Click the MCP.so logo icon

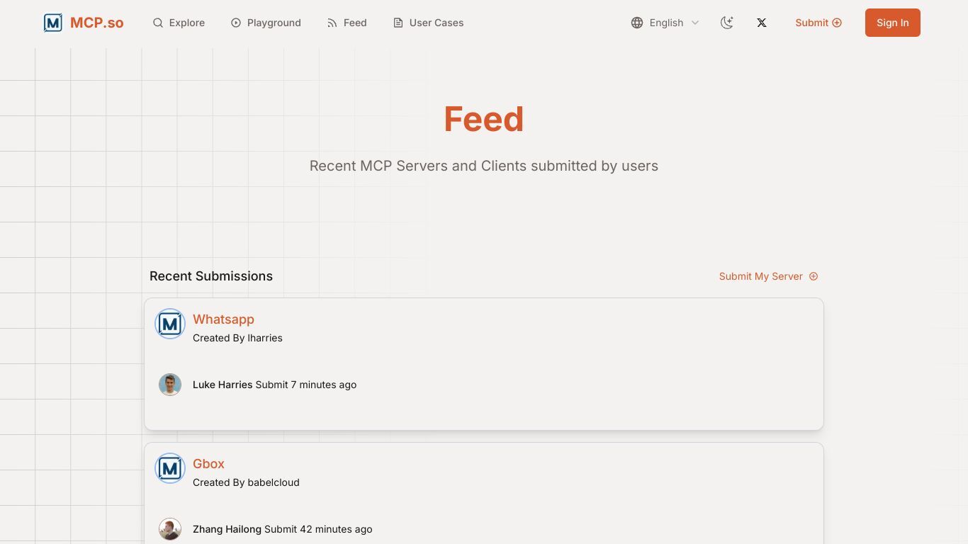[53, 23]
